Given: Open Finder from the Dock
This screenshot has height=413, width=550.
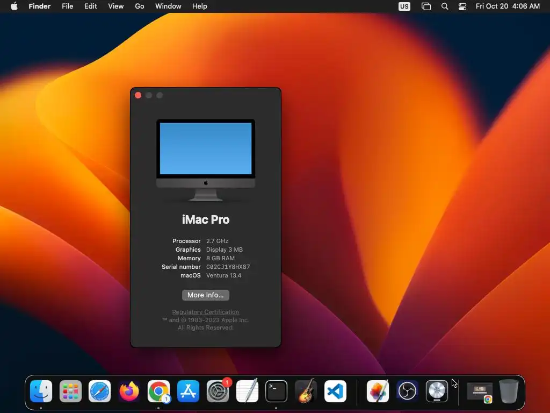Looking at the screenshot, I should click(x=41, y=391).
